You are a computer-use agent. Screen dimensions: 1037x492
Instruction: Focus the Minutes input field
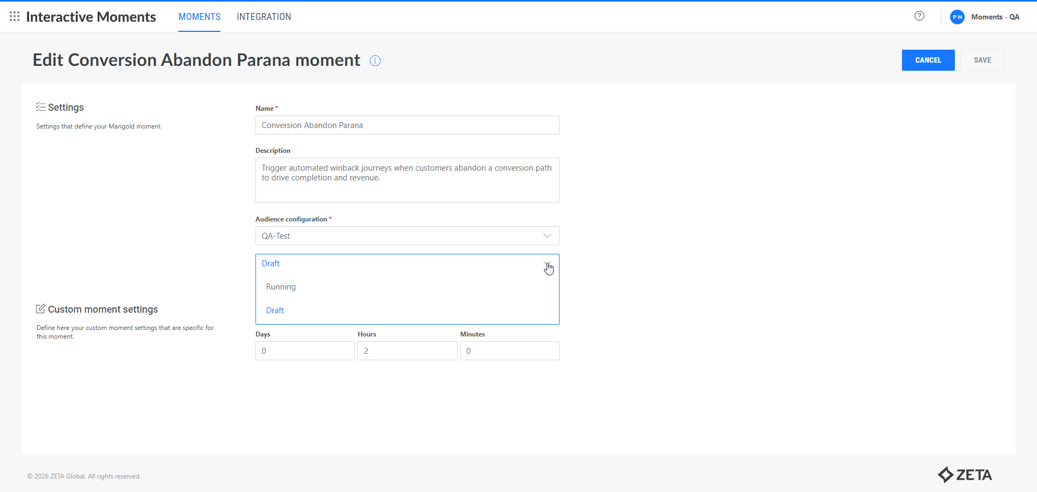coord(509,351)
